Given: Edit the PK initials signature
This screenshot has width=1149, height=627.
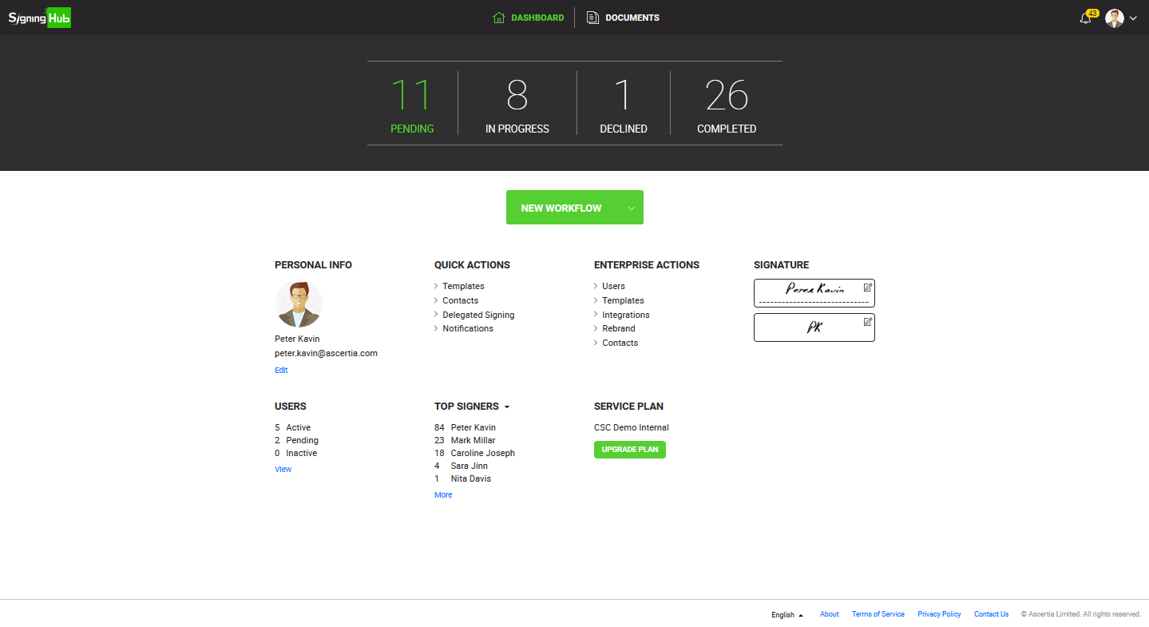Looking at the screenshot, I should (x=867, y=322).
